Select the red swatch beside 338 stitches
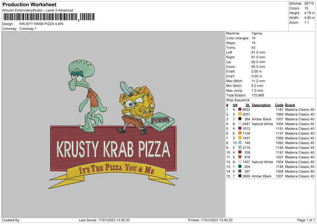Viewport: 317px width, 224px height. coord(240,152)
